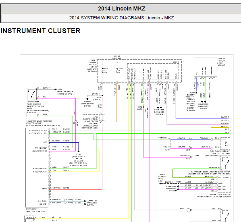Click the Instrument Panel Cluster (IPC) label

pos(35,210)
